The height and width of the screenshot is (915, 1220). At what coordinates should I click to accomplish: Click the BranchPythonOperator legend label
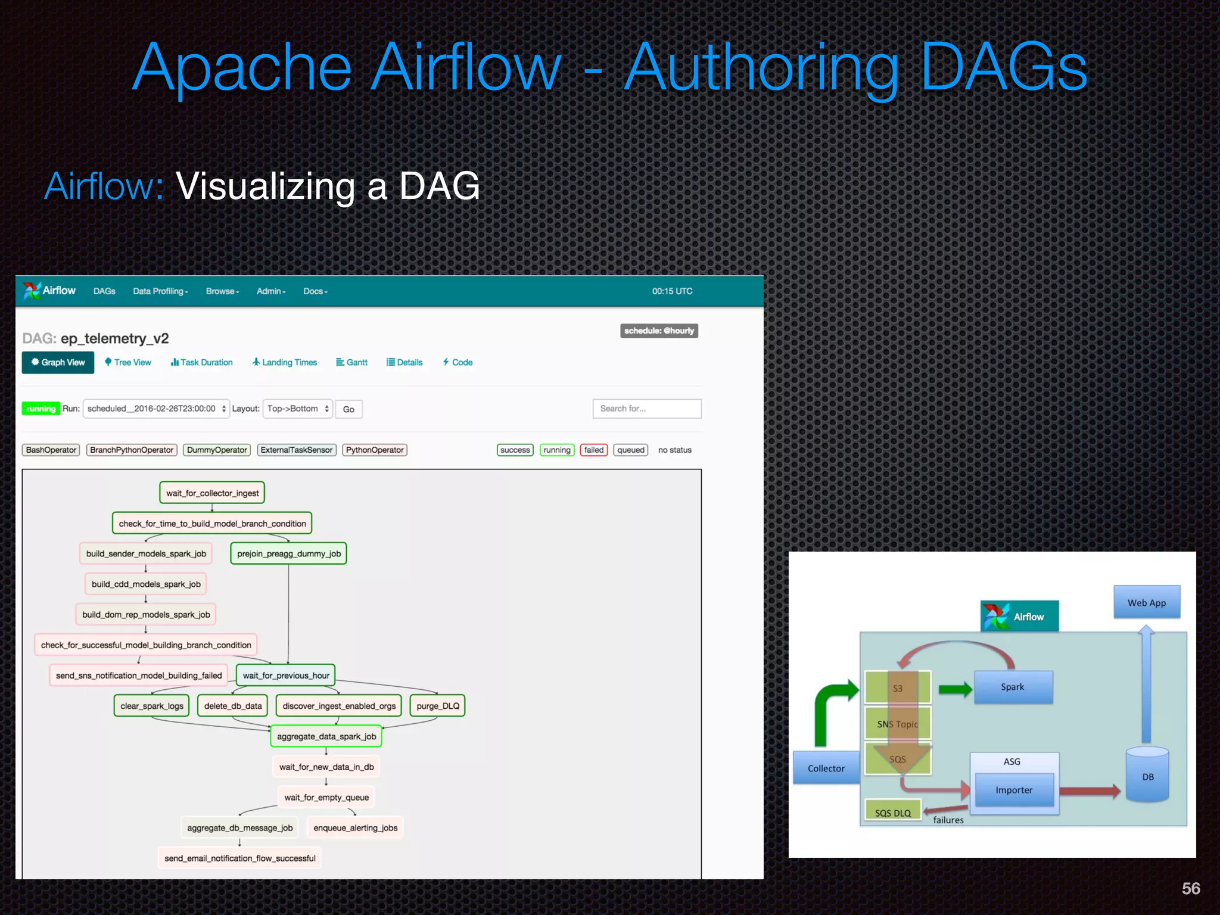coord(132,450)
